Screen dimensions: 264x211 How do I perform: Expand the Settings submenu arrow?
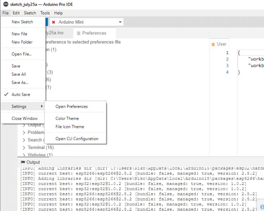pyautogui.click(x=42, y=106)
